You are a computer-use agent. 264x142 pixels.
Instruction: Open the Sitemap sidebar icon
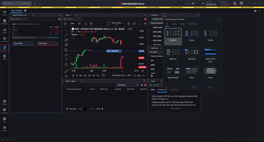click(4, 102)
